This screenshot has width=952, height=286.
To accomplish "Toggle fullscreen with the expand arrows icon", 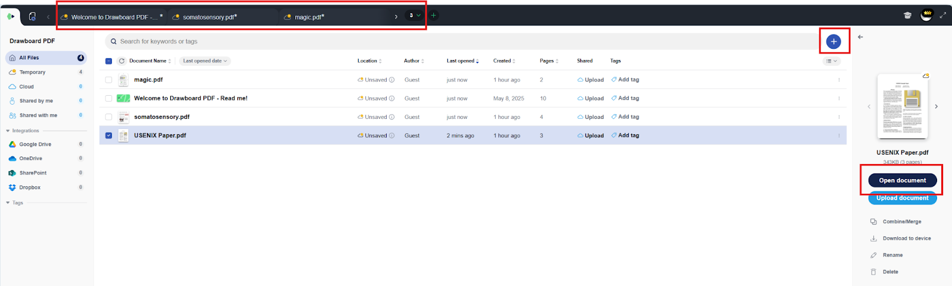I will [942, 15].
